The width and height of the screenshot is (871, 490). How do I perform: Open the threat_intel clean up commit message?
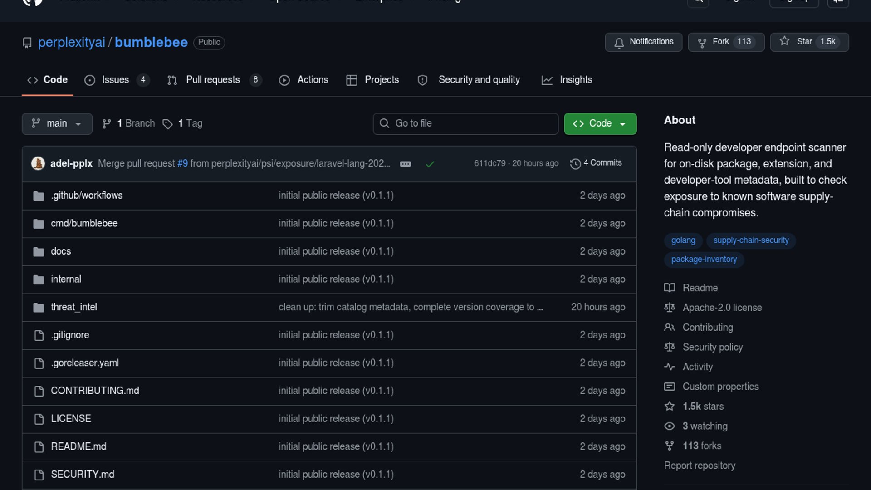(411, 307)
